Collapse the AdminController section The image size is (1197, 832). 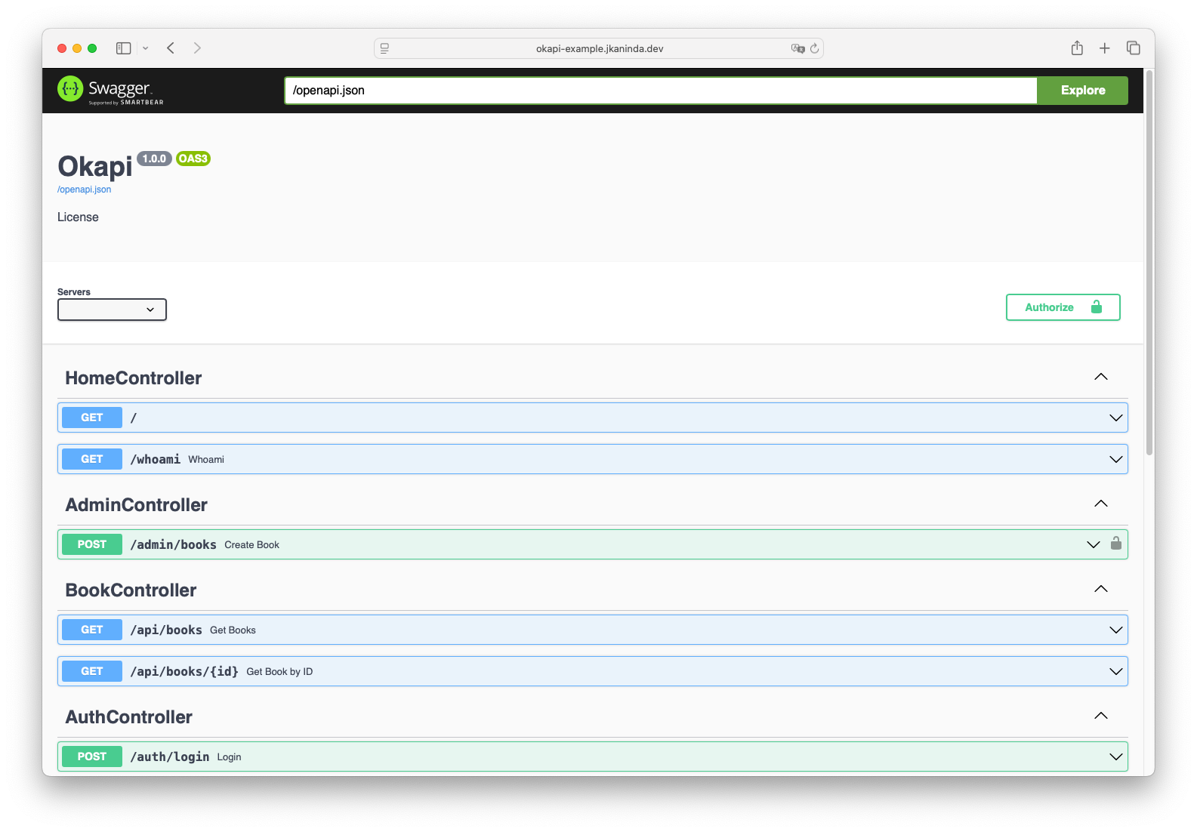[1101, 504]
